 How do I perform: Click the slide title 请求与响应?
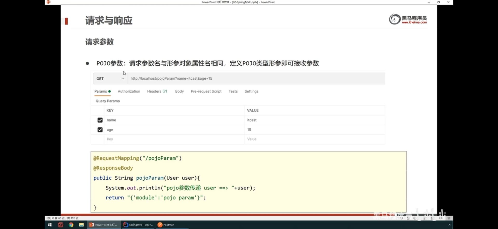click(x=109, y=20)
